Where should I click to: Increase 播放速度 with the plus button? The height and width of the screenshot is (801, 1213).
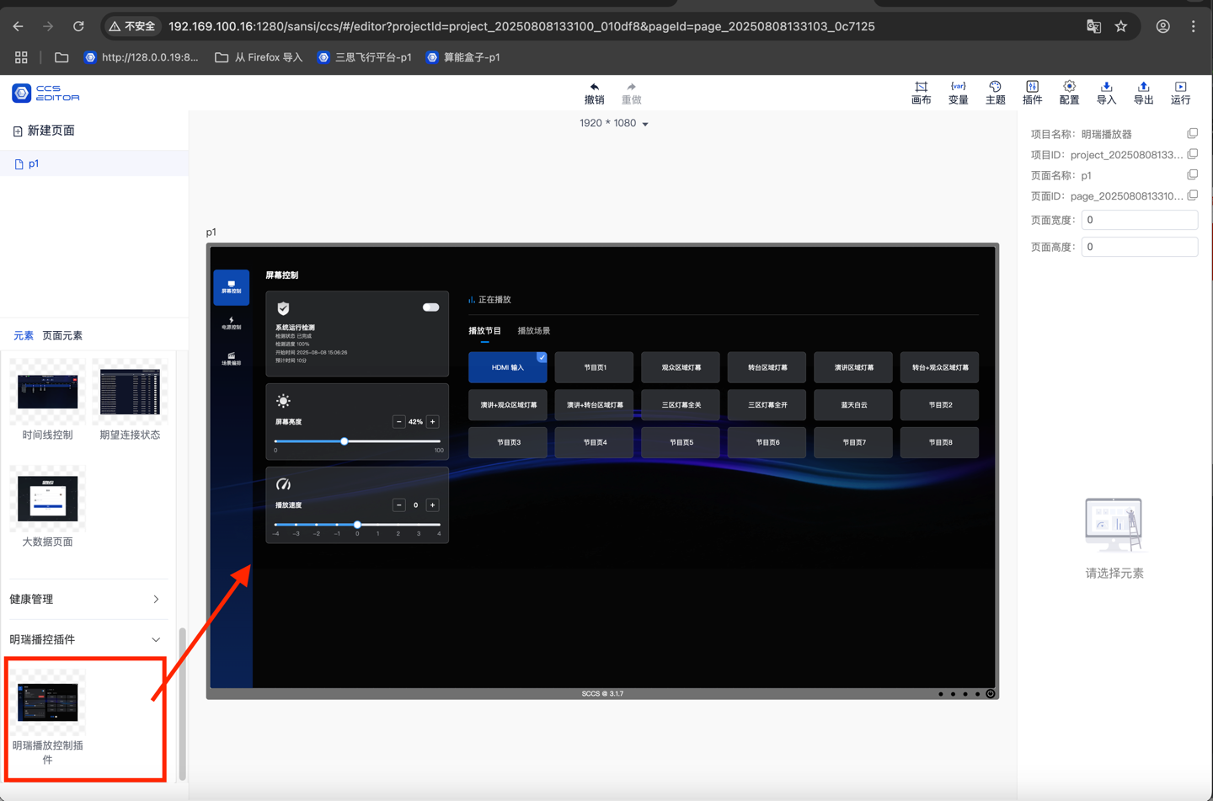[432, 505]
